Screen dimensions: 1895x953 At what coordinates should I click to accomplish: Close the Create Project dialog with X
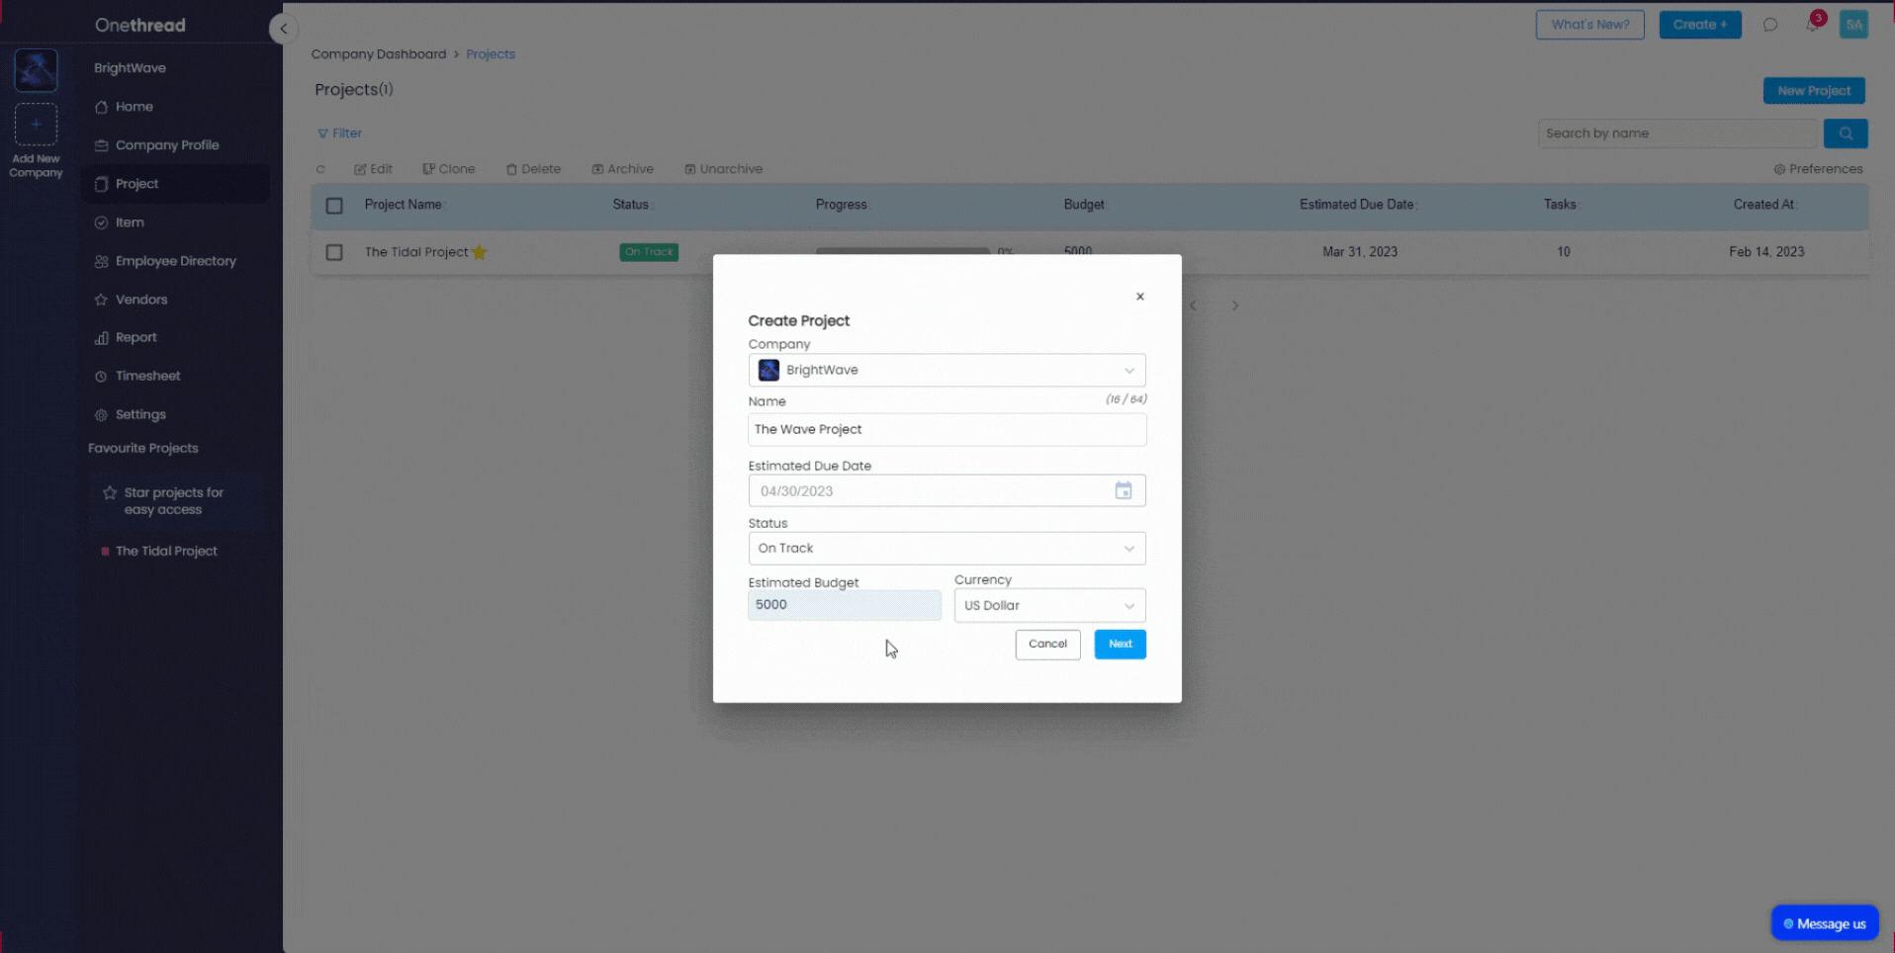(x=1139, y=297)
